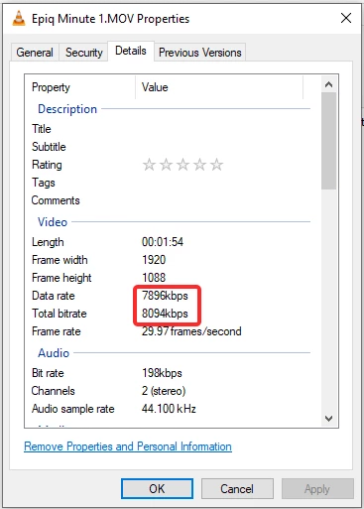Image resolution: width=364 pixels, height=509 pixels.
Task: Confirm with the OK button
Action: (157, 488)
